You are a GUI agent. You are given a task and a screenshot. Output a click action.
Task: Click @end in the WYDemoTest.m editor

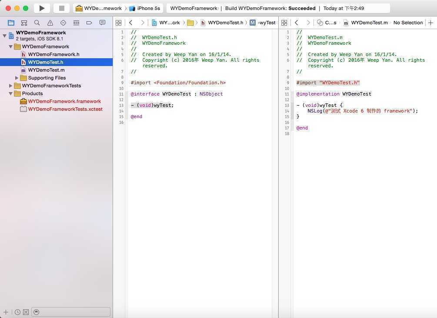point(302,128)
